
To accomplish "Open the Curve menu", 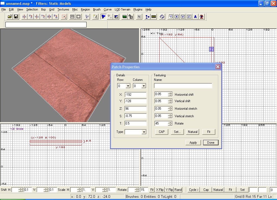I will [108, 9].
